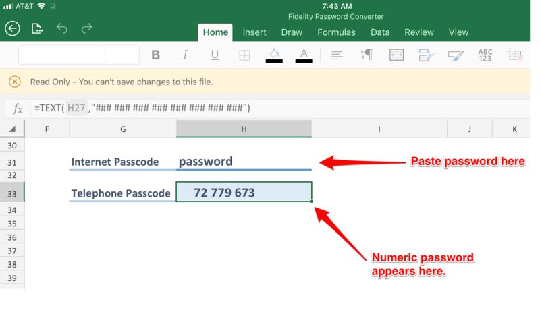The width and height of the screenshot is (540, 310).
Task: Click the merge cells icon
Action: coord(396,55)
